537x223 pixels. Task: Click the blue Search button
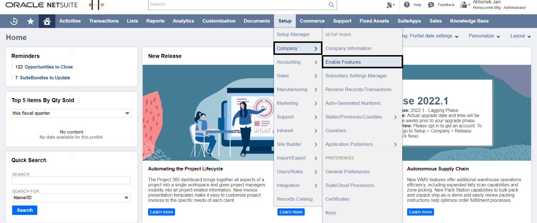coord(25,210)
